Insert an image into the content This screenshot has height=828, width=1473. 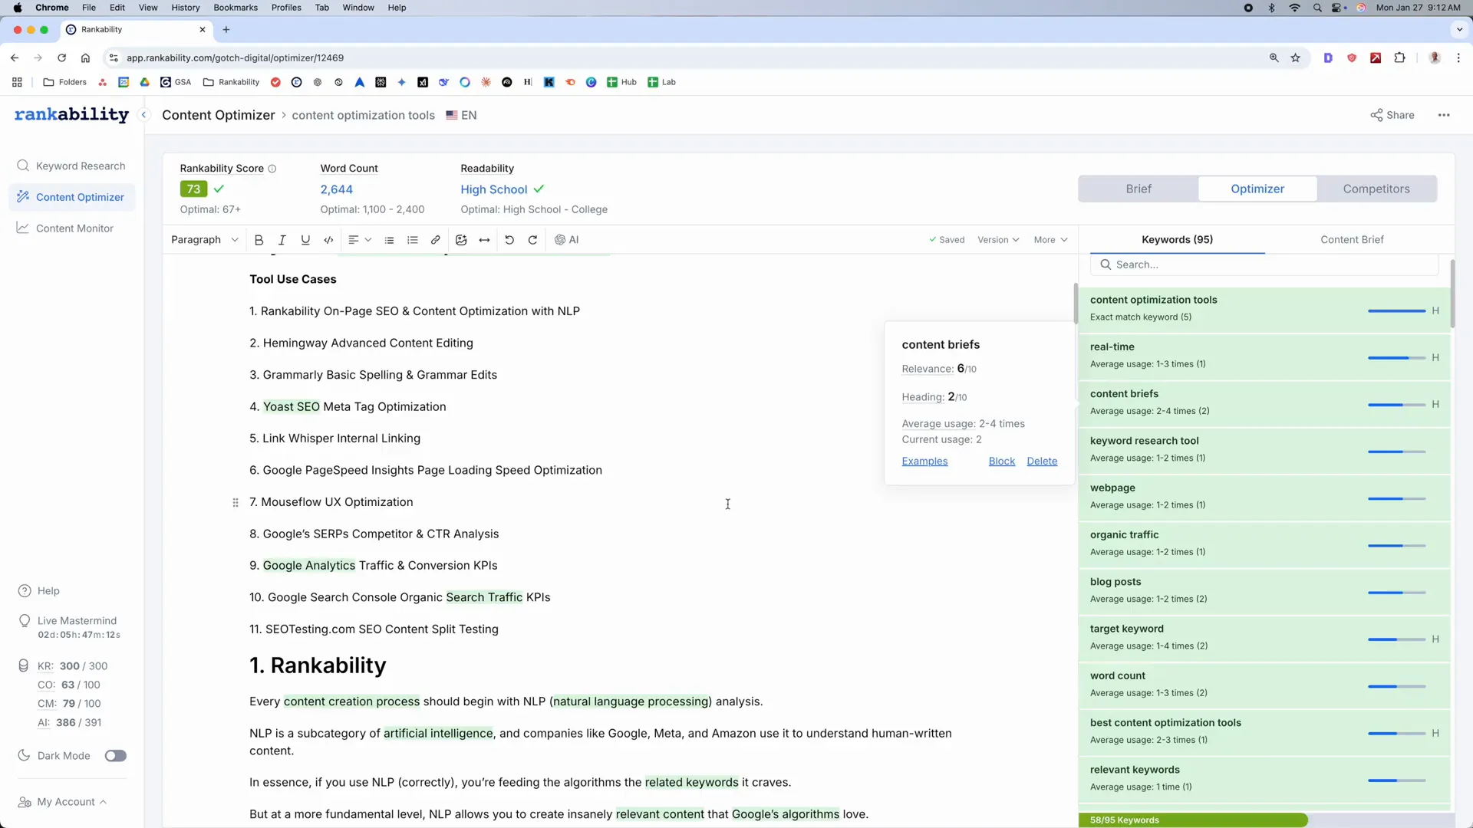click(x=461, y=240)
